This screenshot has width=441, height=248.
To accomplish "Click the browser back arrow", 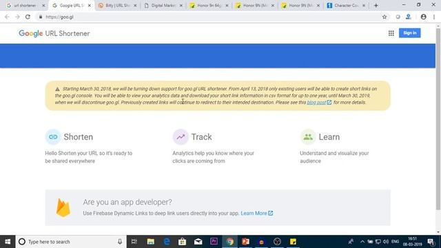I will 7,17.
